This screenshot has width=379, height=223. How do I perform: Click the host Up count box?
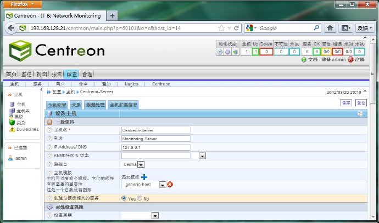click(x=256, y=52)
